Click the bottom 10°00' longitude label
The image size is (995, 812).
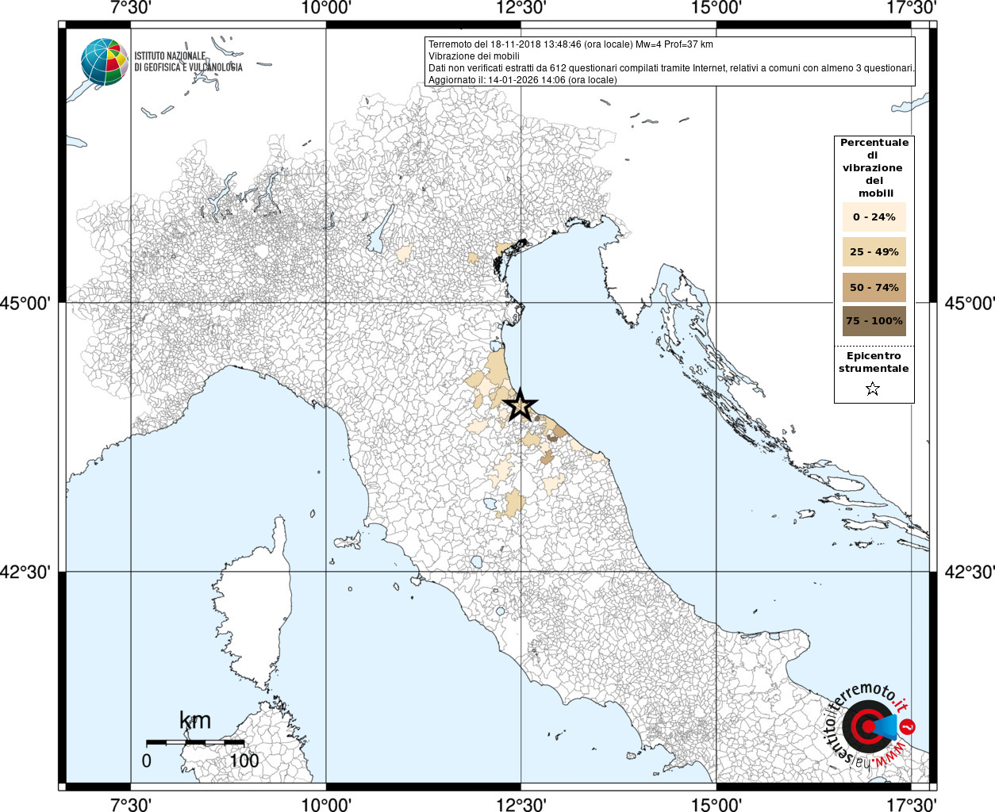326,804
